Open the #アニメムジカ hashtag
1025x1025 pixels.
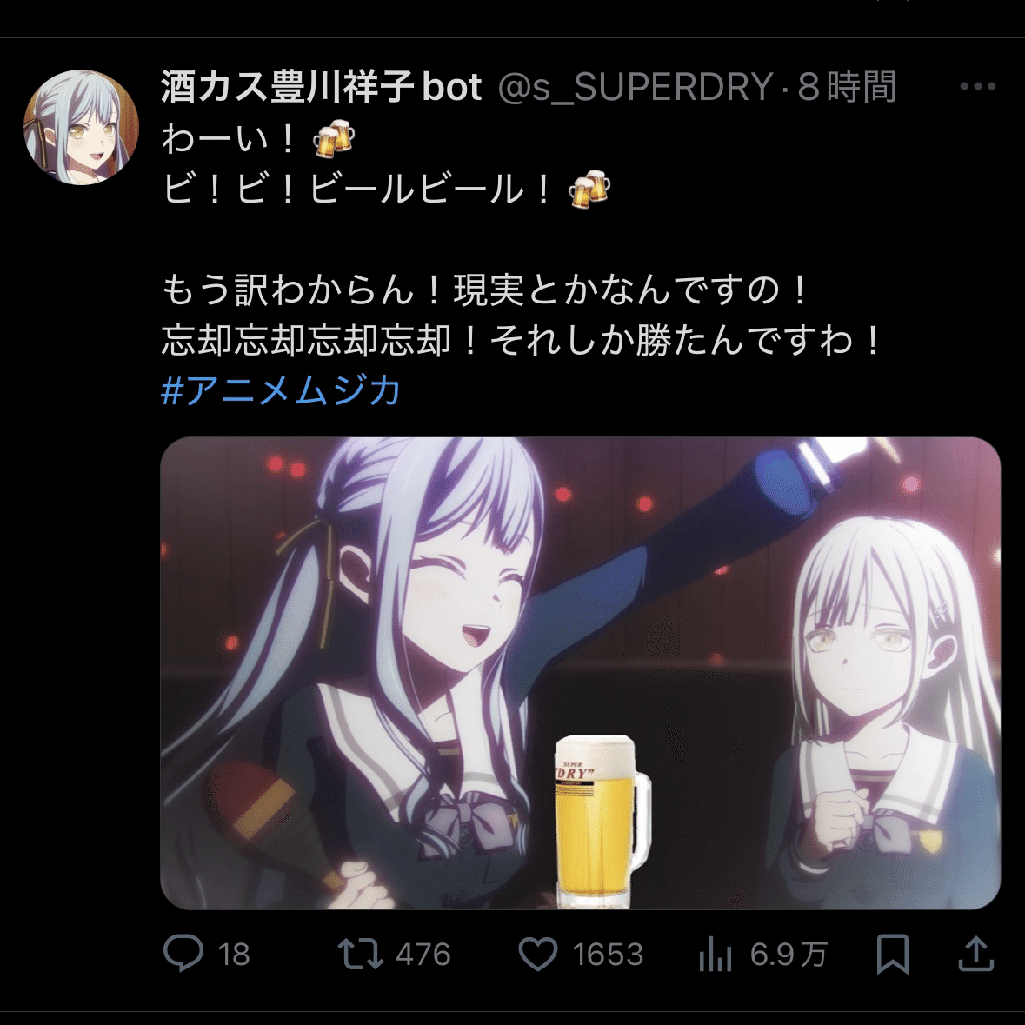(281, 391)
